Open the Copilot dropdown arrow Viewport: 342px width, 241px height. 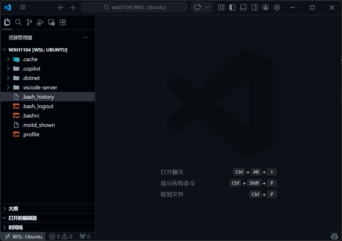[207, 7]
